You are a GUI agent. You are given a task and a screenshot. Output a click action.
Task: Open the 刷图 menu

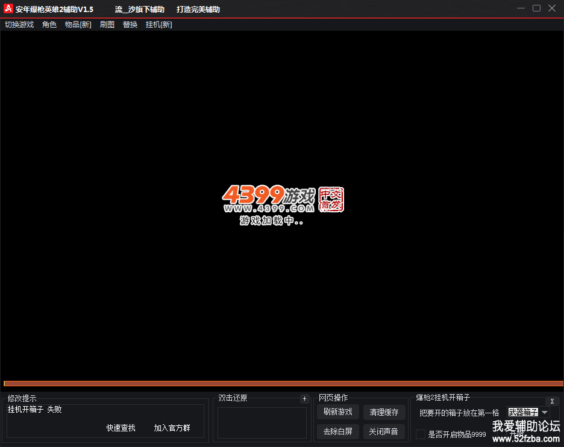point(107,25)
